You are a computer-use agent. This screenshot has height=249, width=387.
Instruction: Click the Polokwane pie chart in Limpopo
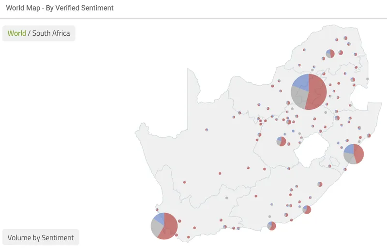(x=330, y=54)
